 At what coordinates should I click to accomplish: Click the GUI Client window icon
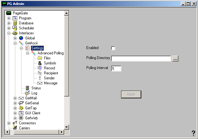[x=21, y=113]
